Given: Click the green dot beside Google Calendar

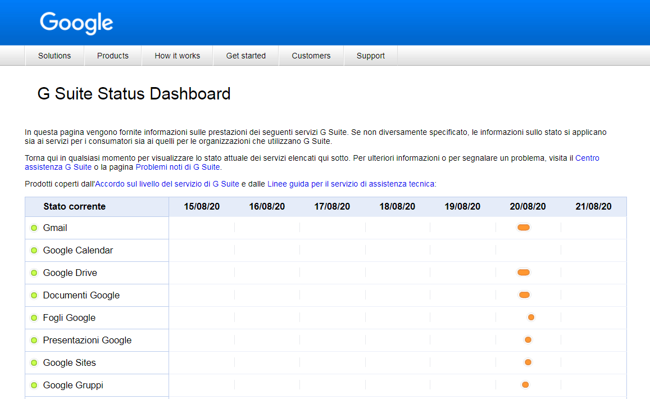Looking at the screenshot, I should tap(34, 250).
